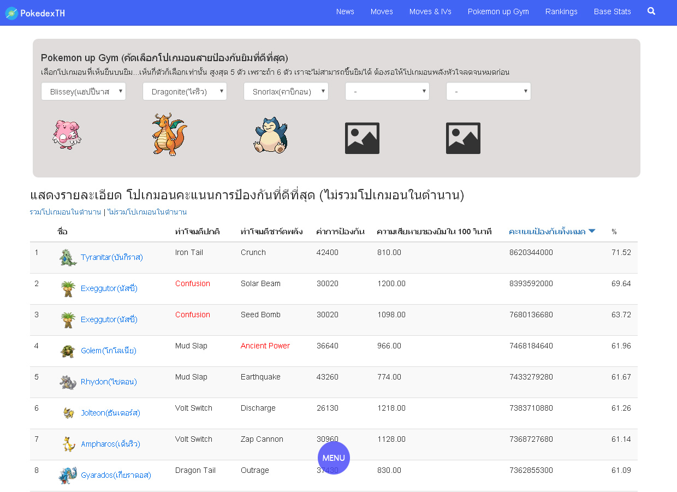Click Exeggutor sprite in row 2
677x492 pixels.
pos(68,289)
